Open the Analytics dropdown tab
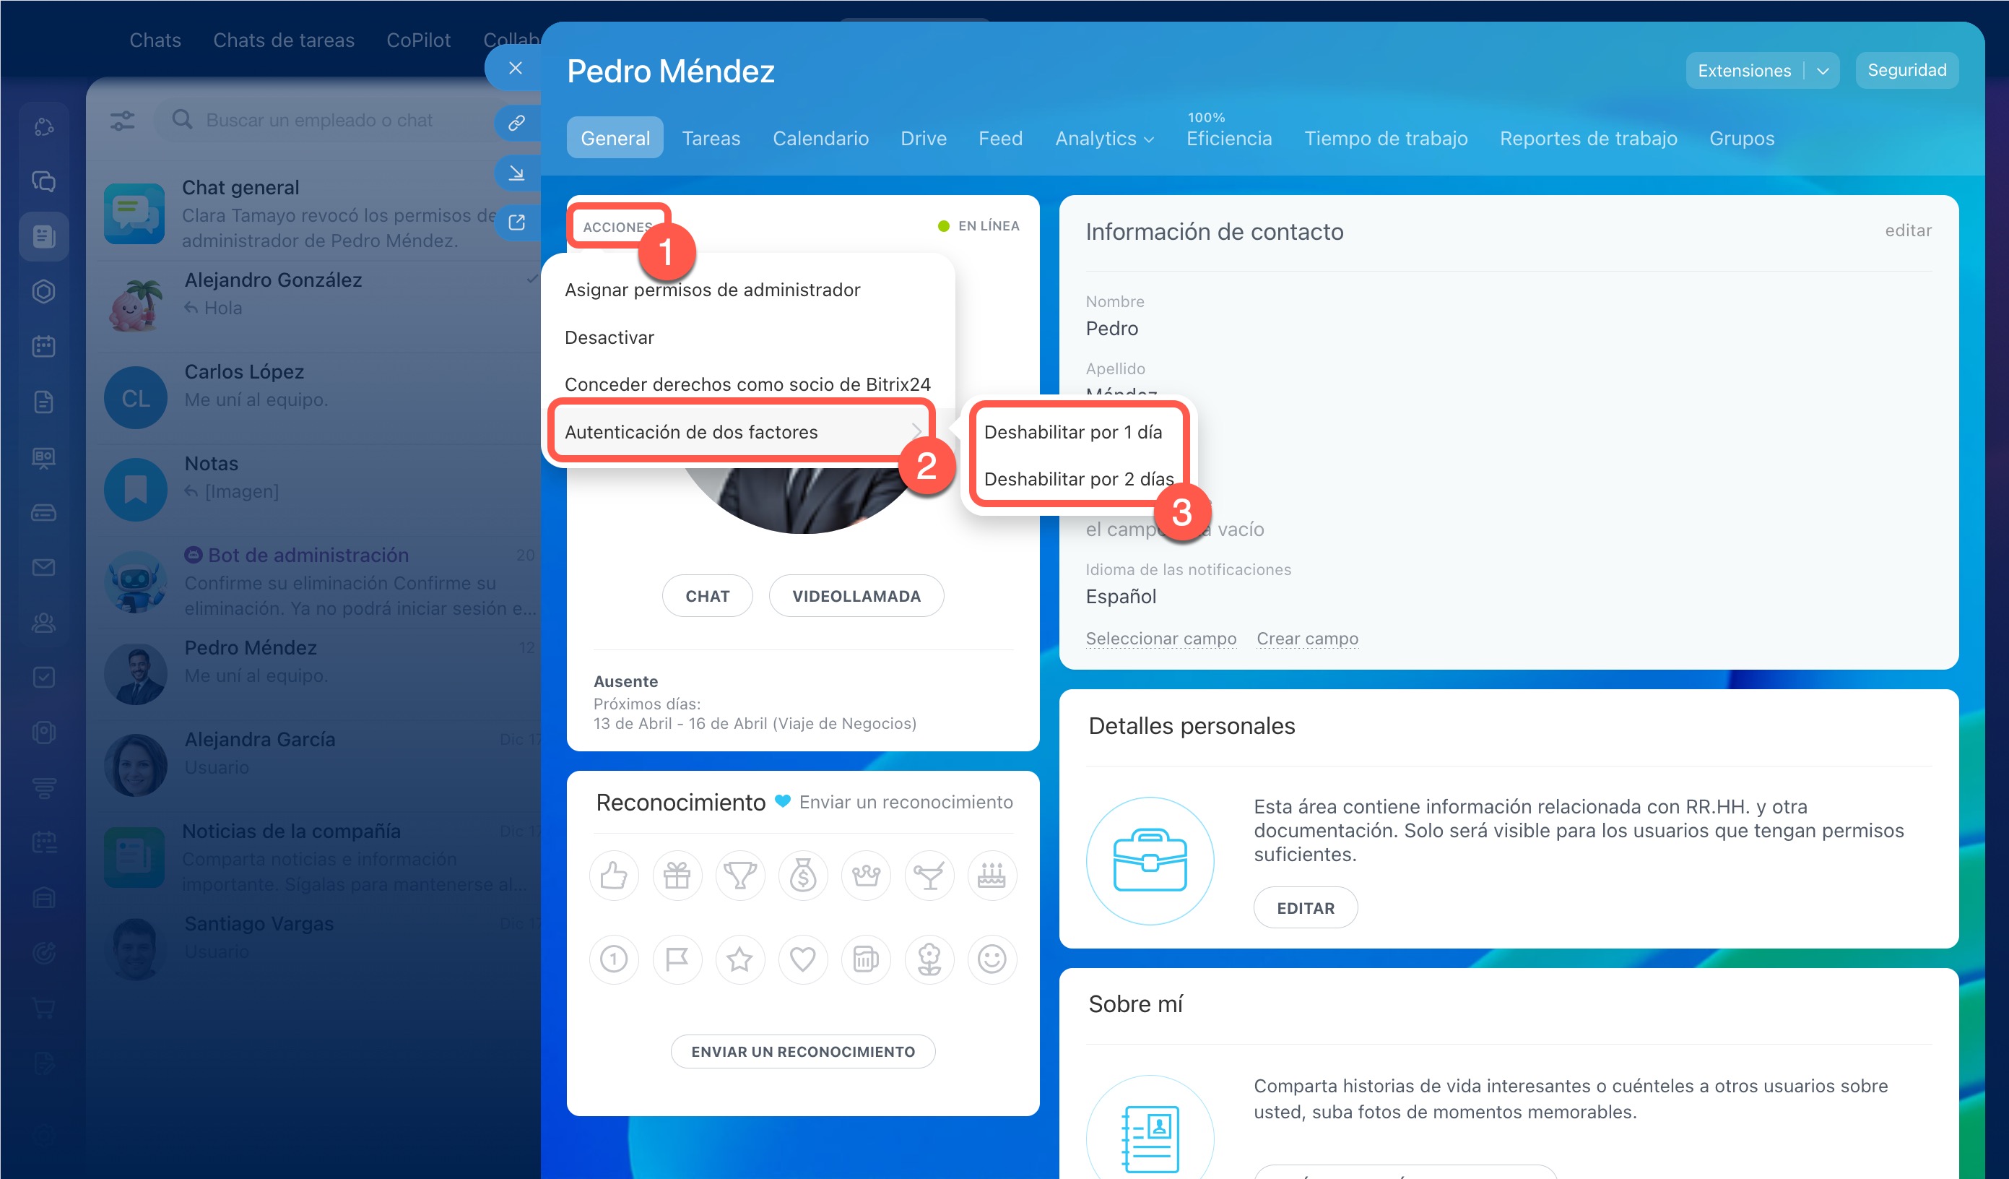Viewport: 2009px width, 1179px height. [x=1103, y=139]
